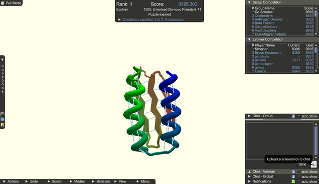Image resolution: width=319 pixels, height=184 pixels.
Task: Expand the Conditions satisfied details arrow
Action: tap(120, 20)
